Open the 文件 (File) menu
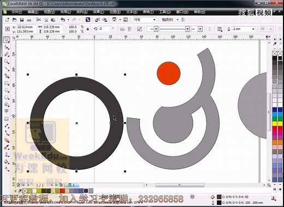Screen dimensions: 284x207 pos(17,12)
